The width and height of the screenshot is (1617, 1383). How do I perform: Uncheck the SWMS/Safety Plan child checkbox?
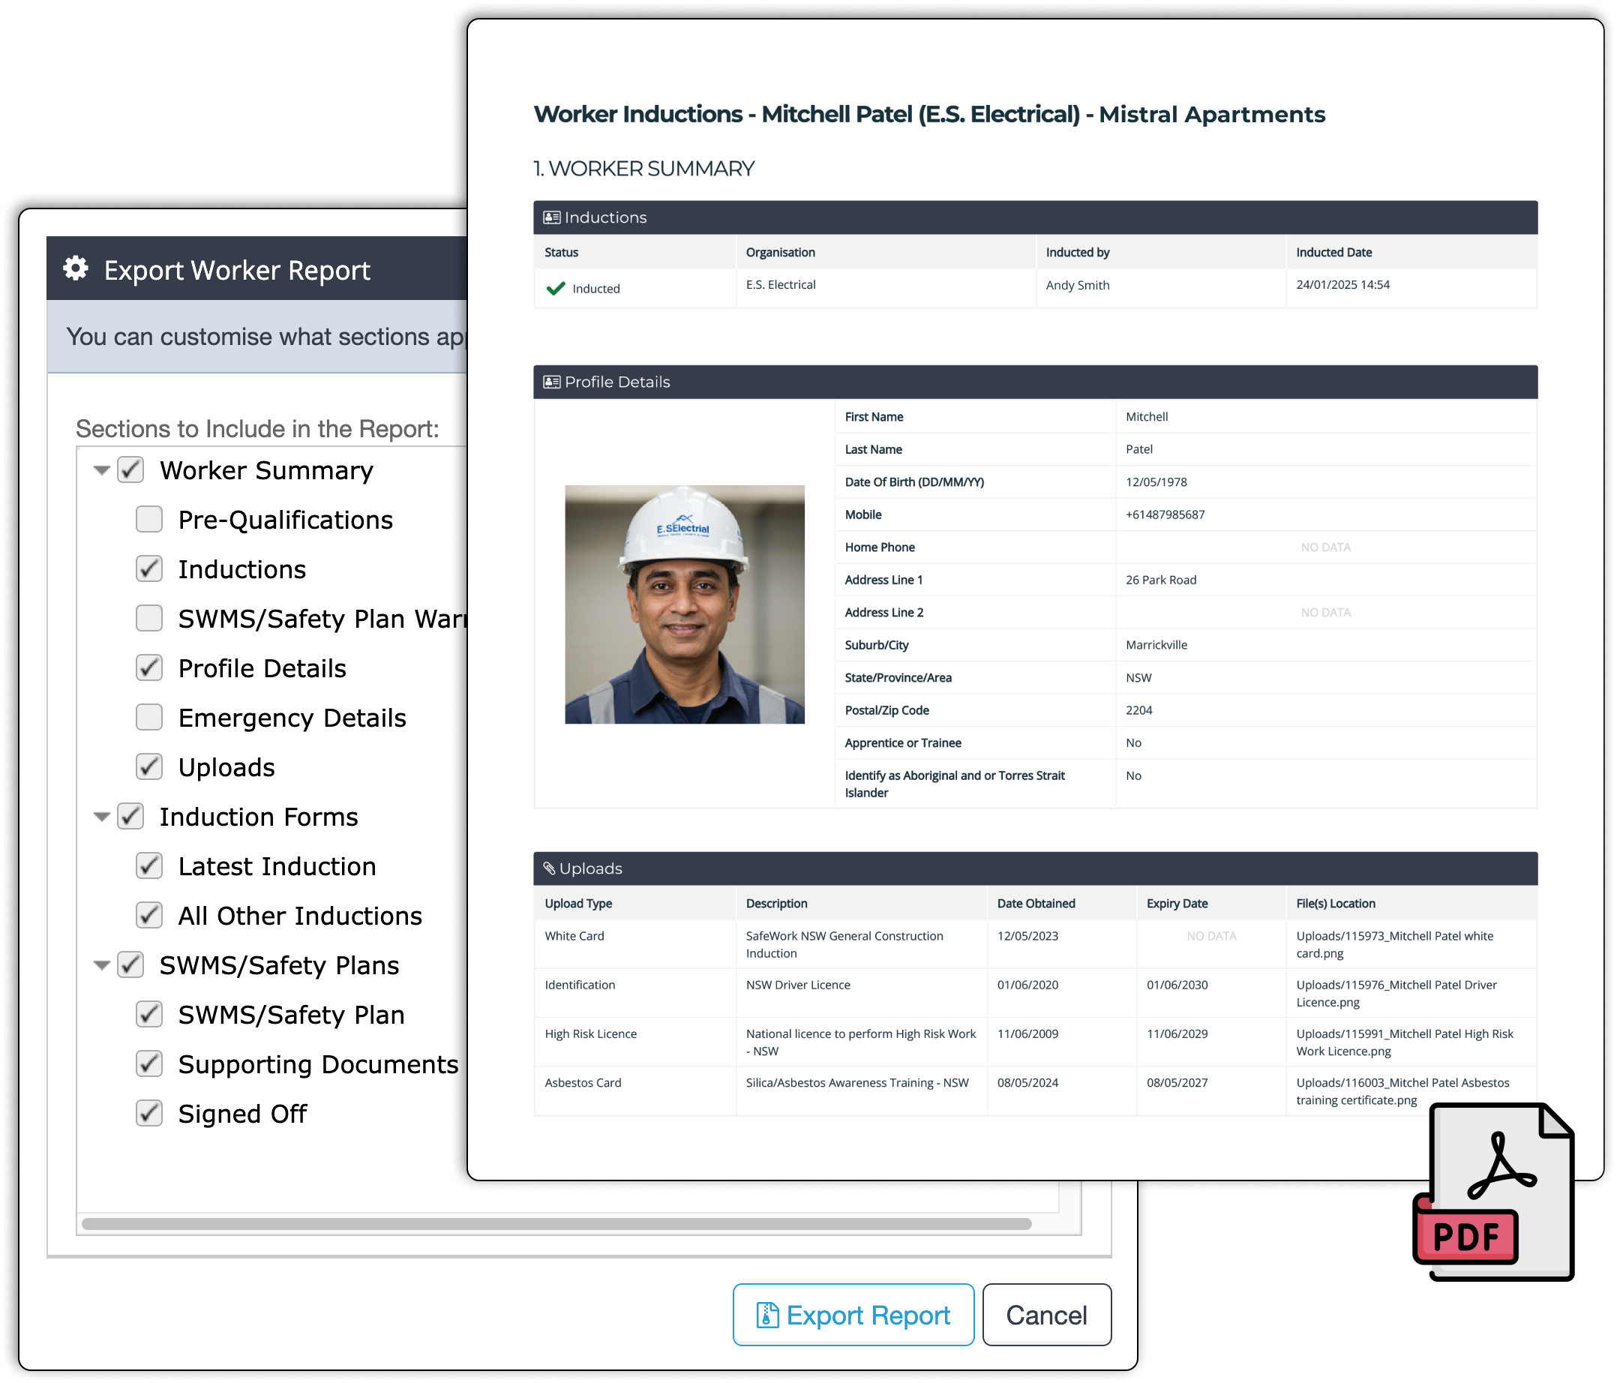[x=149, y=1015]
